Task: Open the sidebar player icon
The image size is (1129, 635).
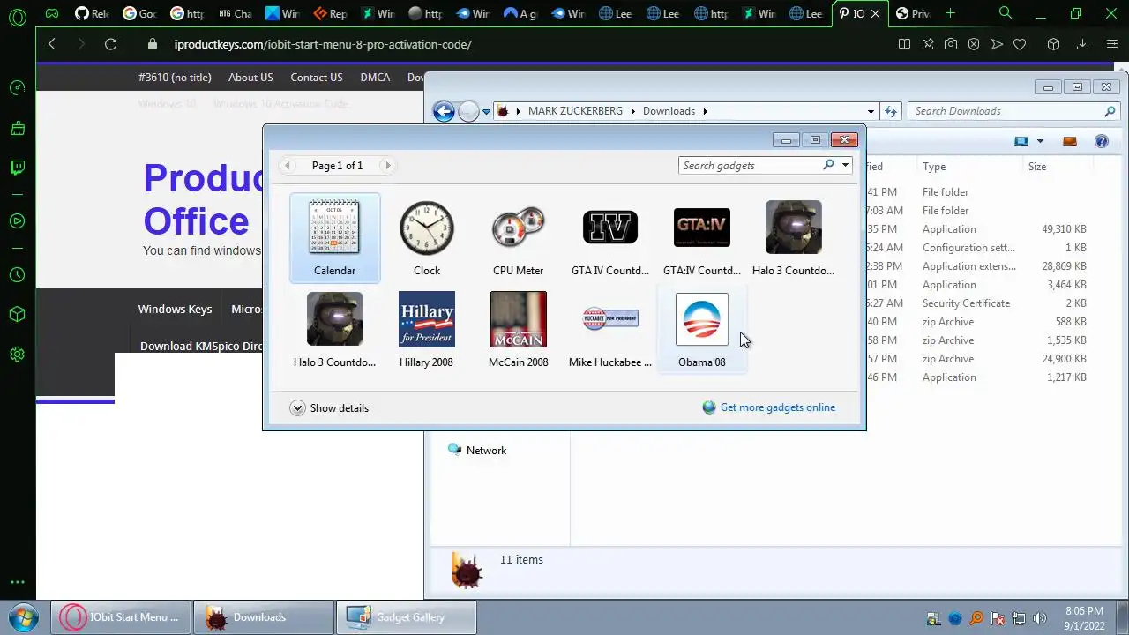Action: pyautogui.click(x=17, y=221)
